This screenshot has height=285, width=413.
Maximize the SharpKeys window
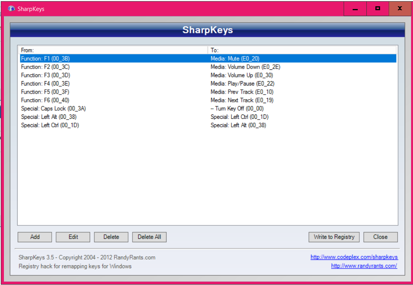378,9
